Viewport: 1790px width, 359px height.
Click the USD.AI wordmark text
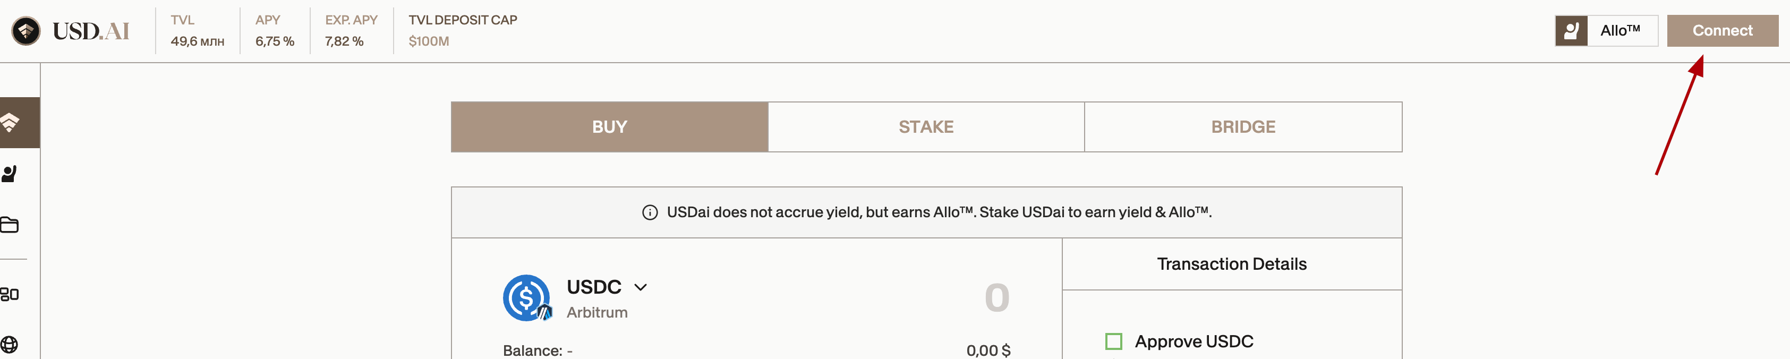(x=91, y=31)
